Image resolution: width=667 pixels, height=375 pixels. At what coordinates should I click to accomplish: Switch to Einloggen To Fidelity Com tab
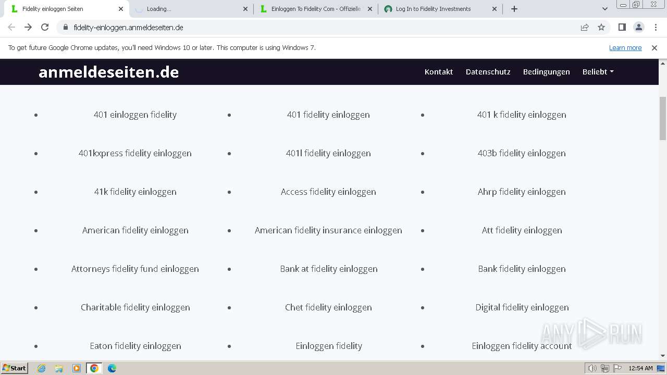[x=315, y=9]
